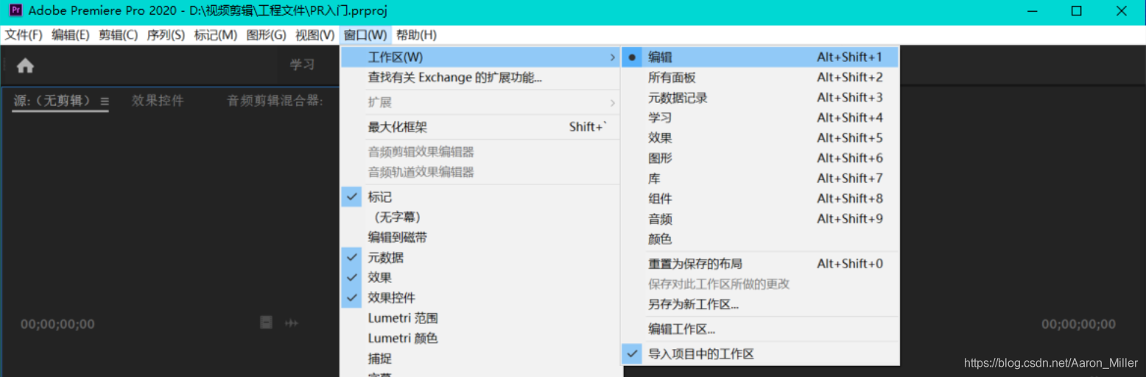Switch to 颜色 workspace

click(x=760, y=239)
